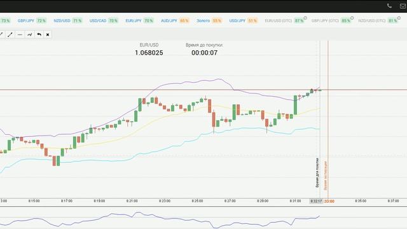Click the 8:29:00 time axis label
The width and height of the screenshot is (407, 229).
(263, 201)
